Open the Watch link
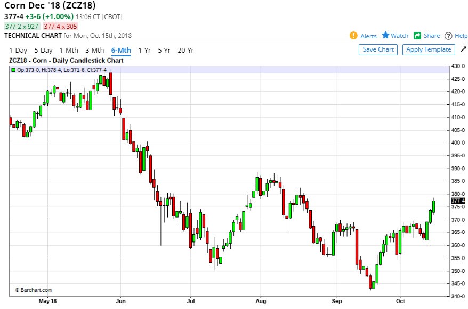The width and height of the screenshot is (468, 309). point(400,36)
